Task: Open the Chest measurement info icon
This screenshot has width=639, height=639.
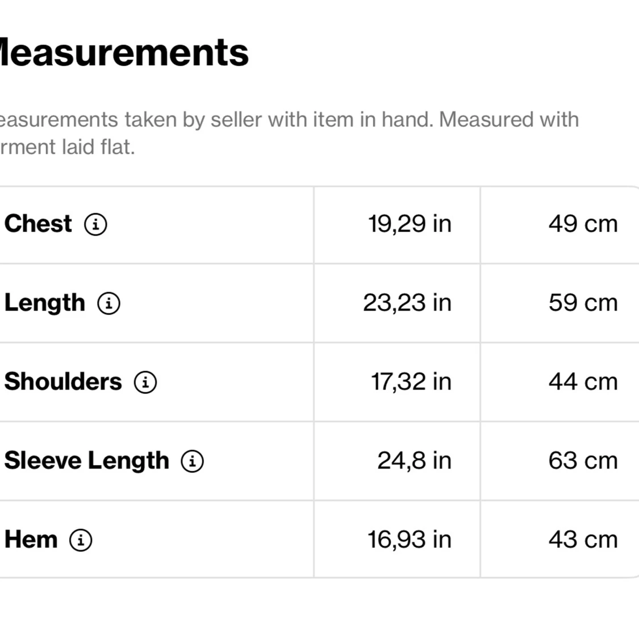Action: click(x=96, y=224)
